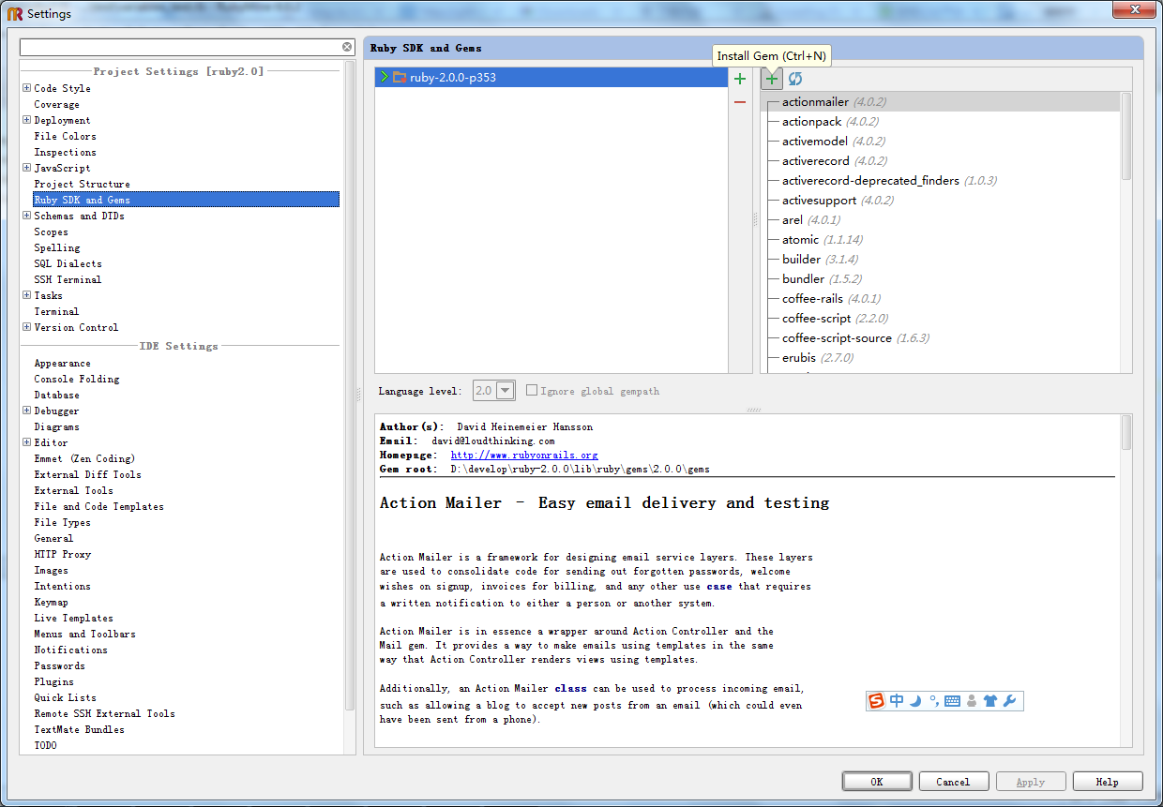Select Inspections in the settings tree
This screenshot has height=807, width=1163.
[66, 152]
